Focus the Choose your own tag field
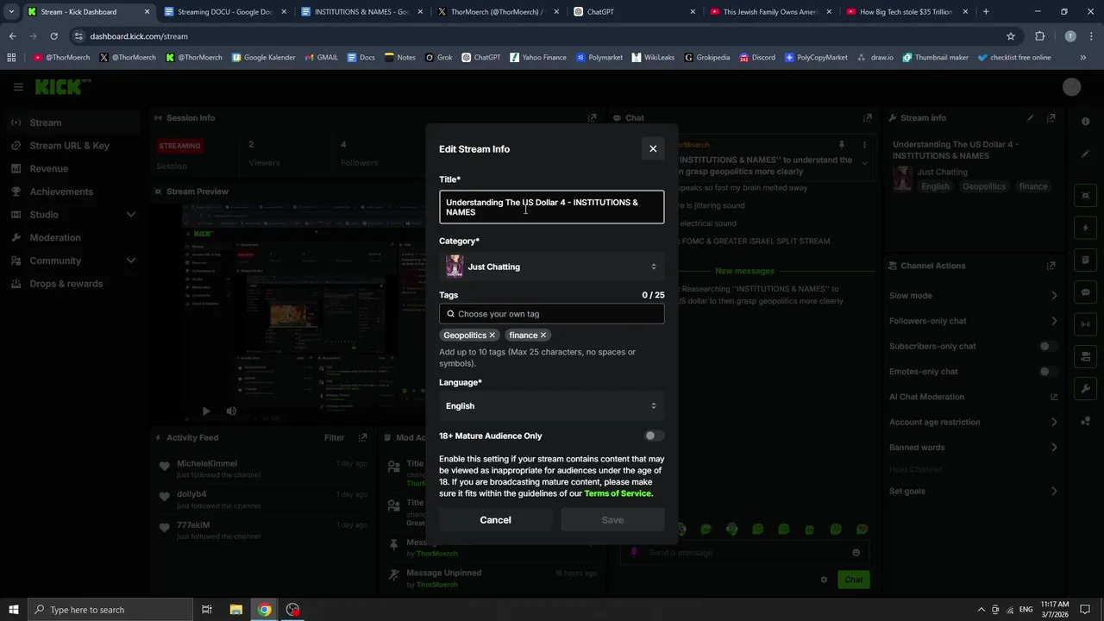 [552, 314]
